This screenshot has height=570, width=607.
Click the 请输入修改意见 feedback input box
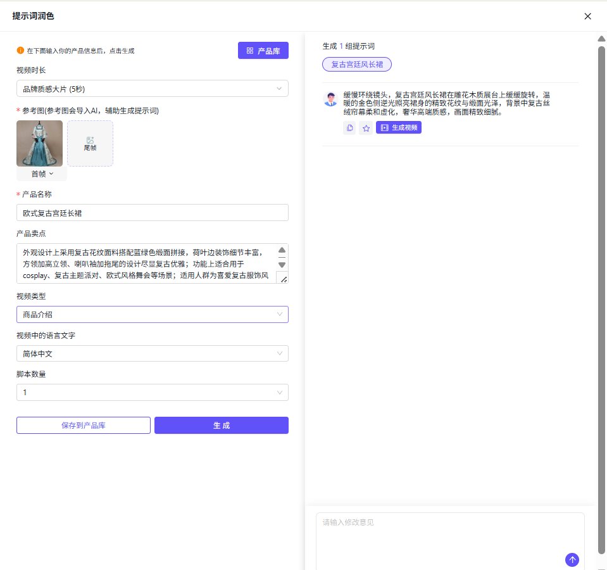pyautogui.click(x=450, y=541)
